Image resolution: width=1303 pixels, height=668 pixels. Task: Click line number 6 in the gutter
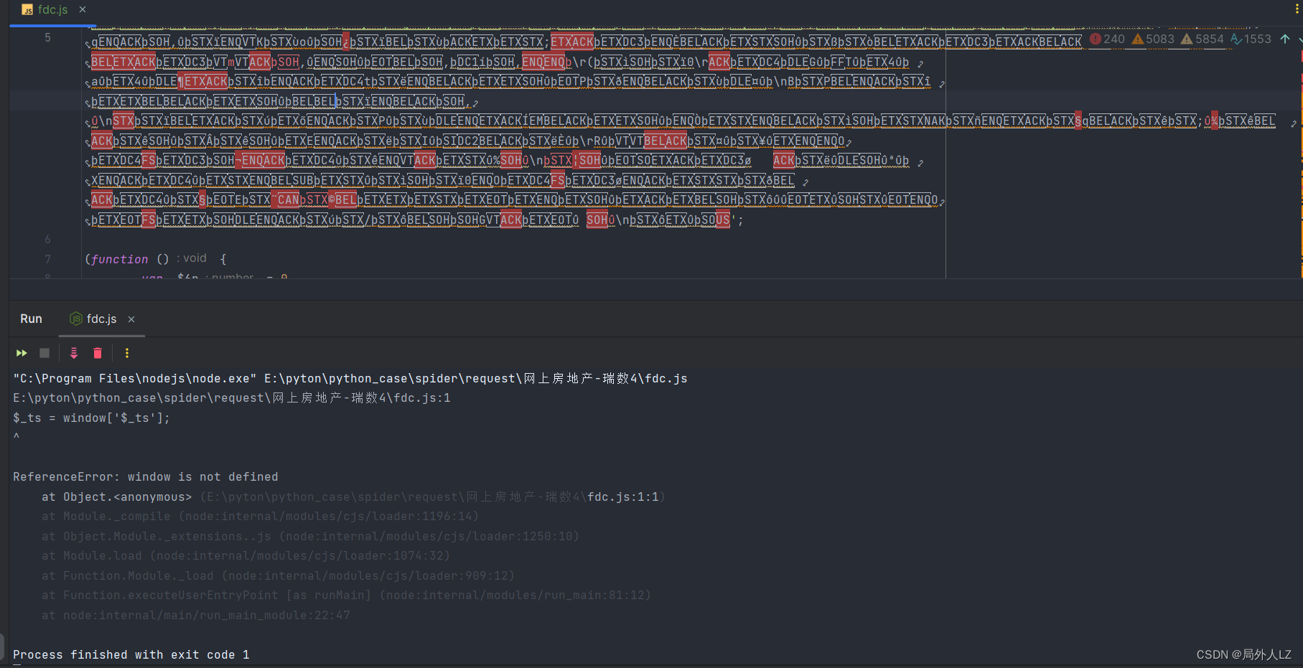[47, 239]
